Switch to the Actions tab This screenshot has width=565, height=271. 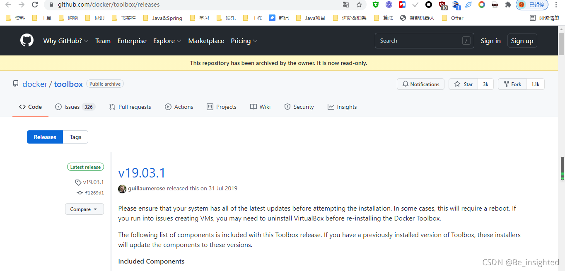pos(179,107)
